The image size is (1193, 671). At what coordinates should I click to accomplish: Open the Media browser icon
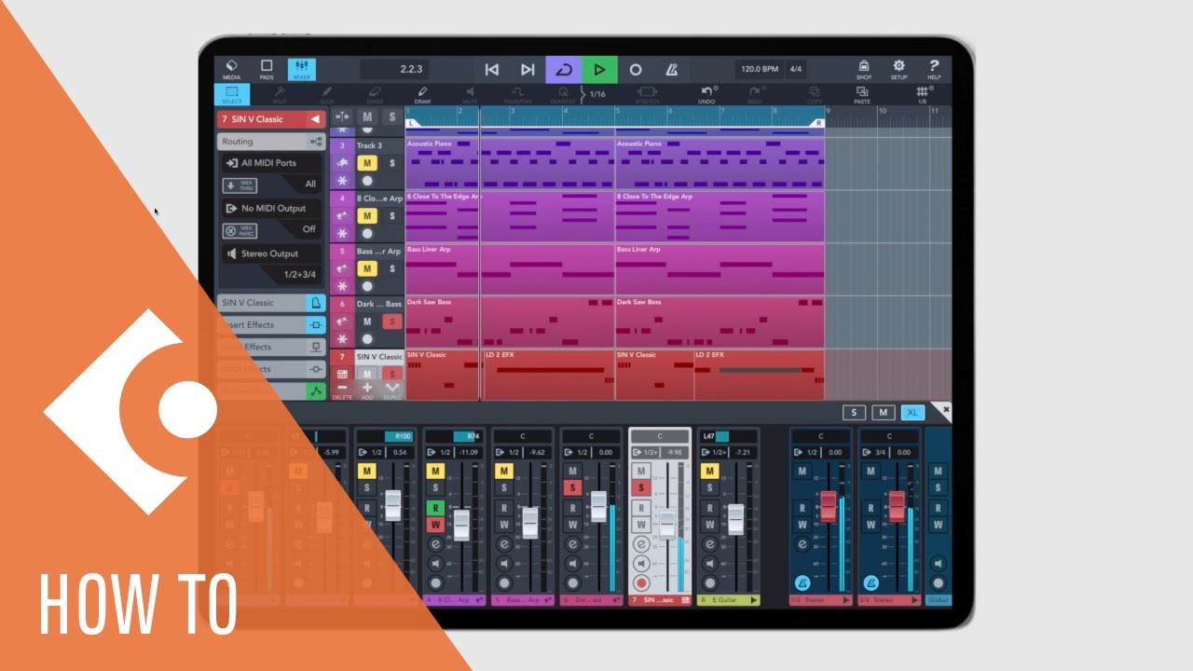[231, 69]
